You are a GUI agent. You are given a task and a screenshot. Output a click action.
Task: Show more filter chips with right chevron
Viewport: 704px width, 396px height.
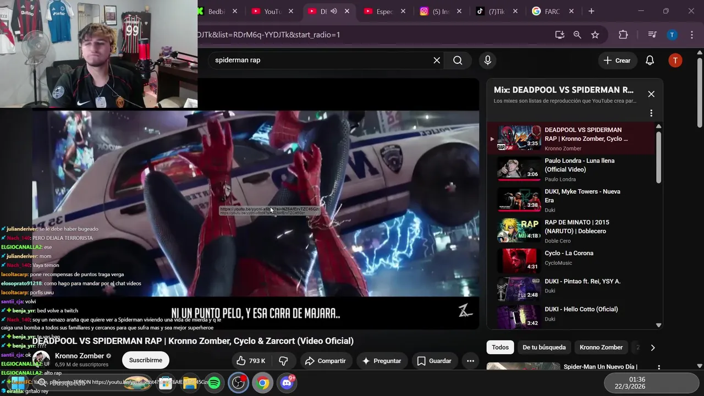pos(653,348)
